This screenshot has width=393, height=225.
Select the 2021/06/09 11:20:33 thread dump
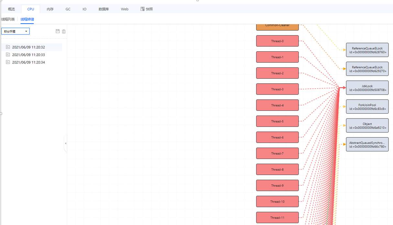coord(28,55)
